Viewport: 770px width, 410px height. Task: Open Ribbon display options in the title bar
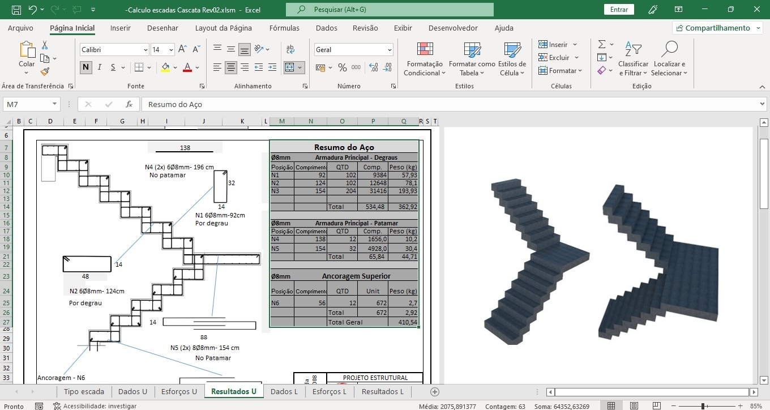[x=678, y=10]
